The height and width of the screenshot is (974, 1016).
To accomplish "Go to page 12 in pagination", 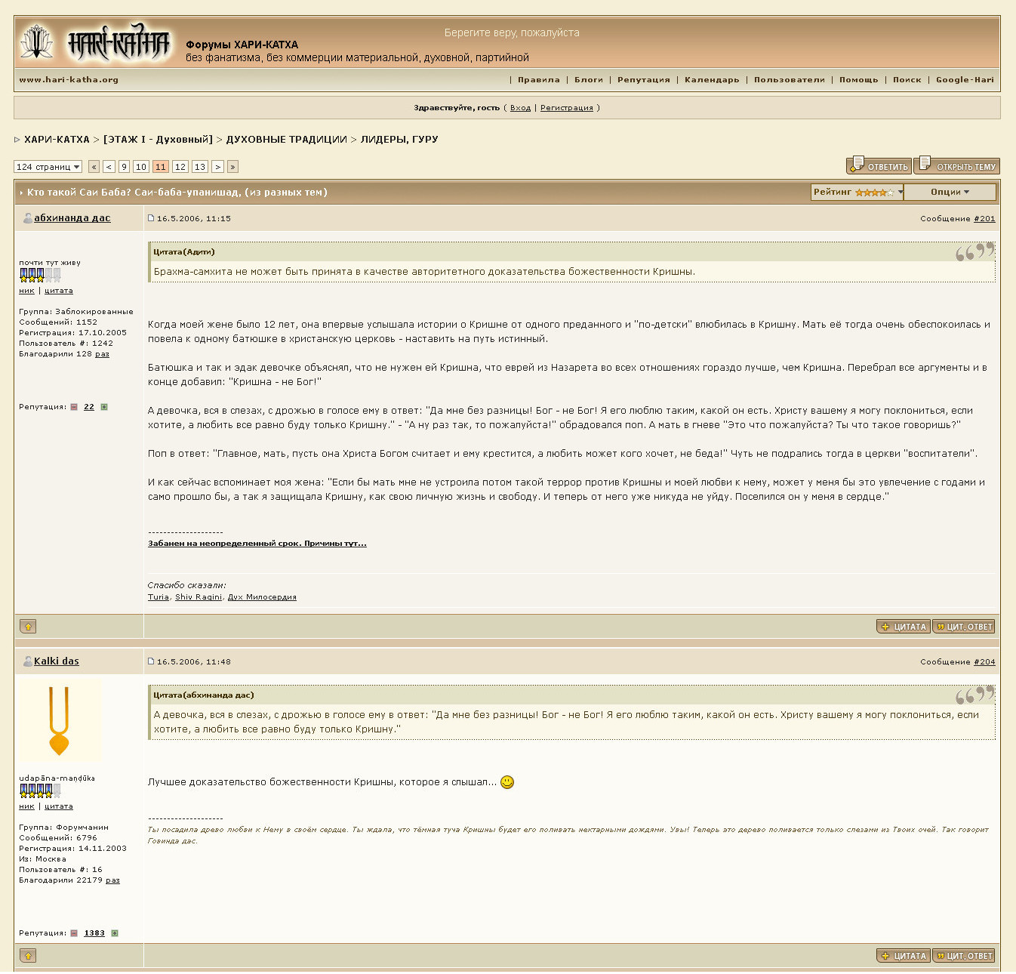I will (180, 167).
